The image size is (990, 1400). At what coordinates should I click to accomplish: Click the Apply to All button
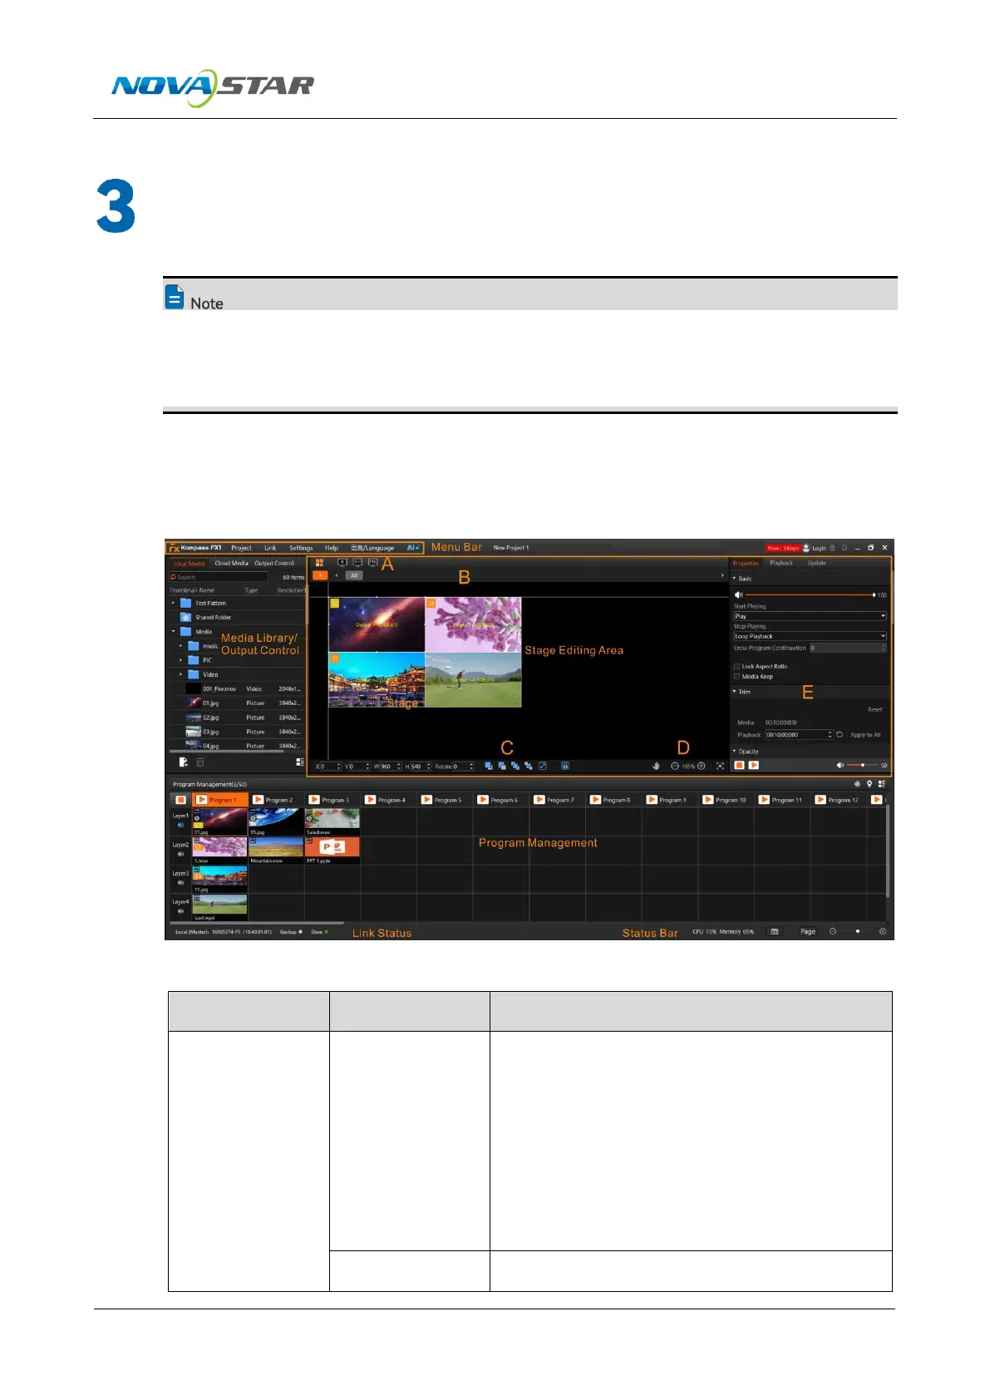click(x=864, y=735)
